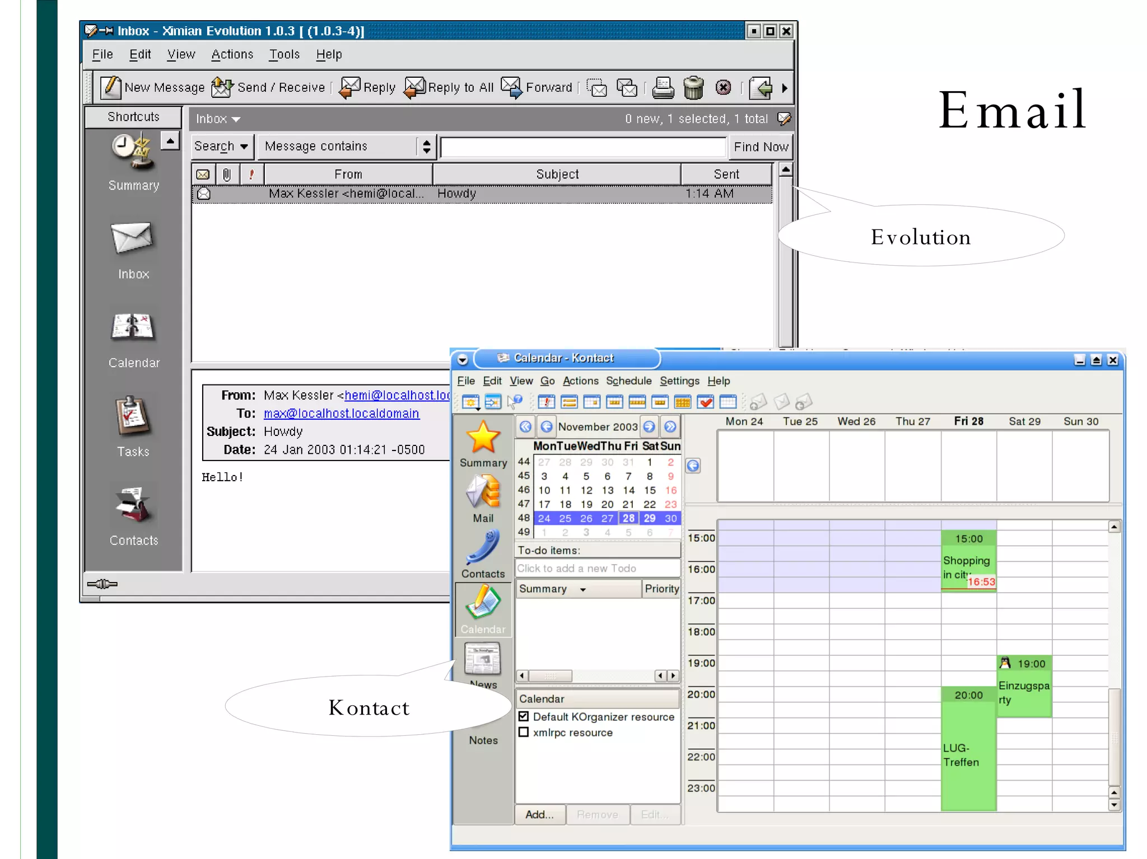The image size is (1147, 859).
Task: Open the to-do list checkmark view icon
Action: pos(706,402)
